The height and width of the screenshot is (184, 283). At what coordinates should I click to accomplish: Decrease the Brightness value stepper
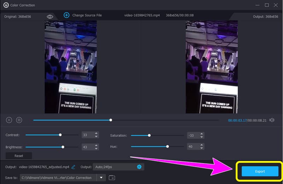coord(96,148)
